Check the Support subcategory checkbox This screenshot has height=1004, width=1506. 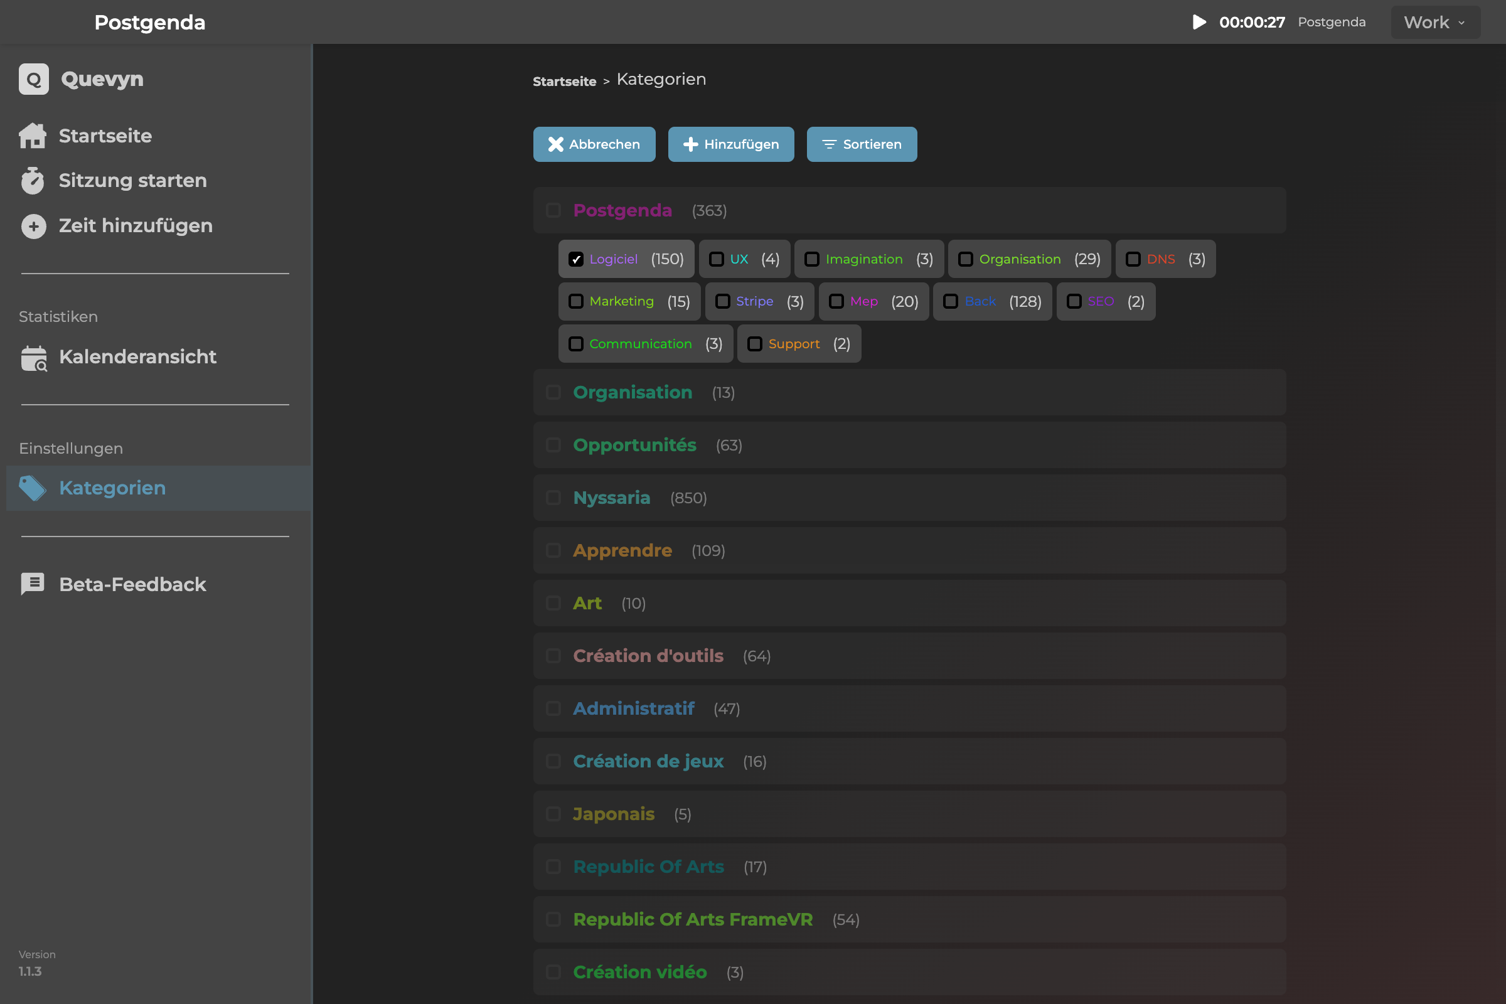coord(755,344)
